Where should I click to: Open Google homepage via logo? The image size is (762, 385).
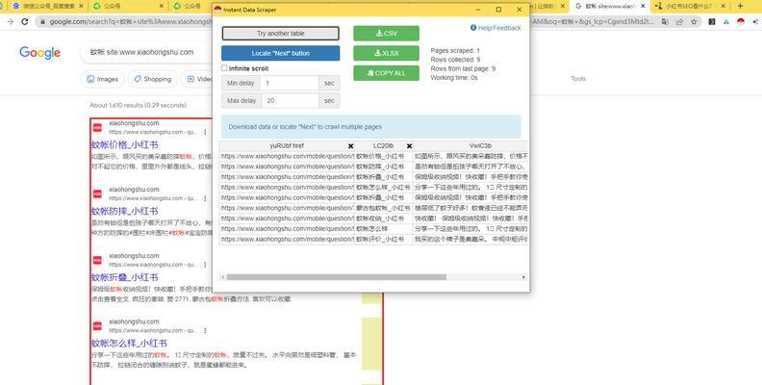point(39,53)
